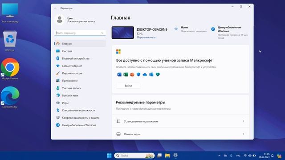
Task: Open Task View on the taskbar
Action: tap(159, 156)
